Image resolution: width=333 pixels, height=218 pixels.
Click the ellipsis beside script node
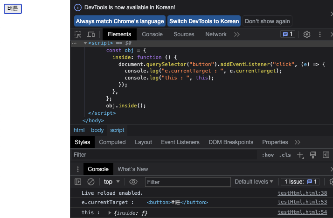pyautogui.click(x=74, y=43)
